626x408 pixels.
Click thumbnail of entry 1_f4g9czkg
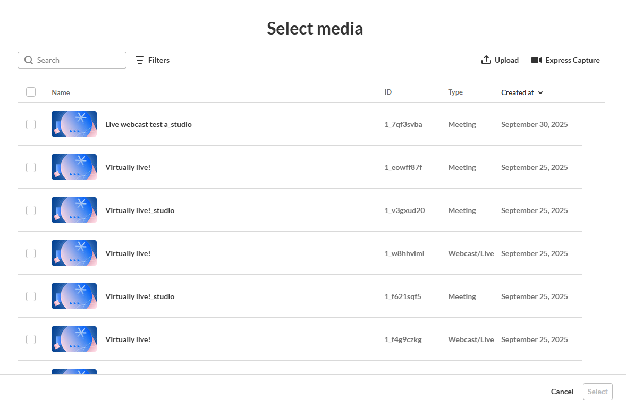click(x=74, y=339)
